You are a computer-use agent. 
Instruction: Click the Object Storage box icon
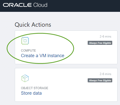pos(25,78)
